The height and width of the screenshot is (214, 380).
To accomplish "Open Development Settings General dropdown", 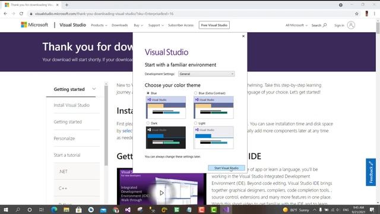I will [207, 74].
